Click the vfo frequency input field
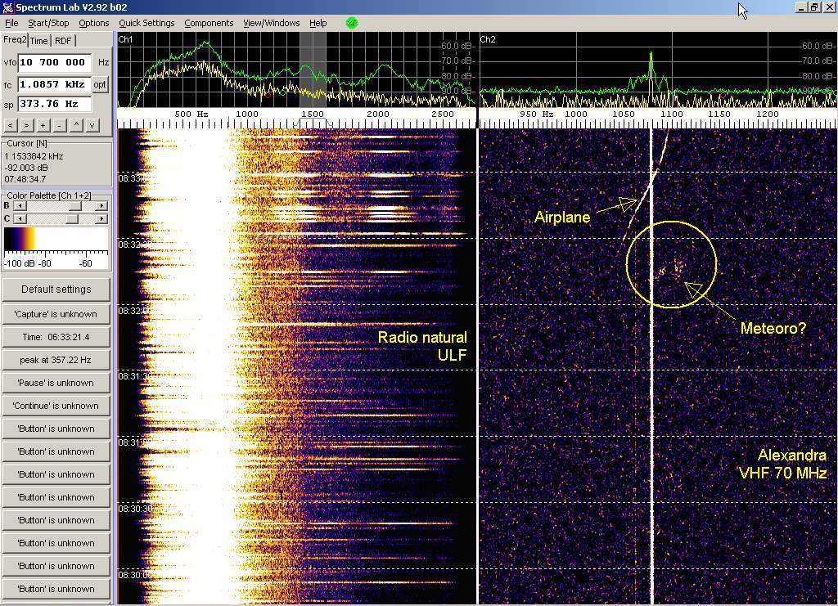Viewport: 838px width, 606px height. (x=55, y=62)
